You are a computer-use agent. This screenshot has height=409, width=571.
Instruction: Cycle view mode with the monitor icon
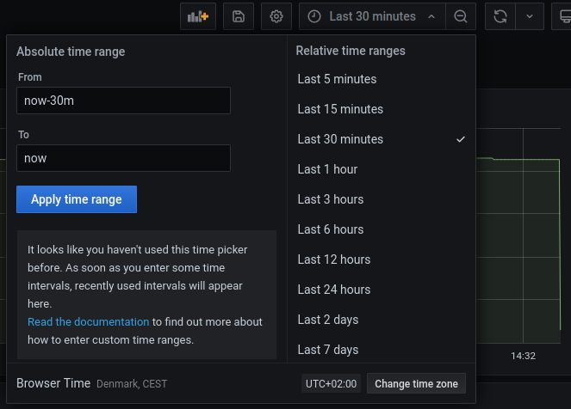click(564, 16)
